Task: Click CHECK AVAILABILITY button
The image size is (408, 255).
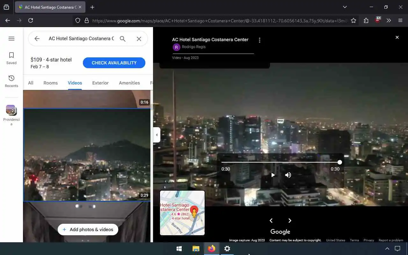Action: [x=114, y=63]
